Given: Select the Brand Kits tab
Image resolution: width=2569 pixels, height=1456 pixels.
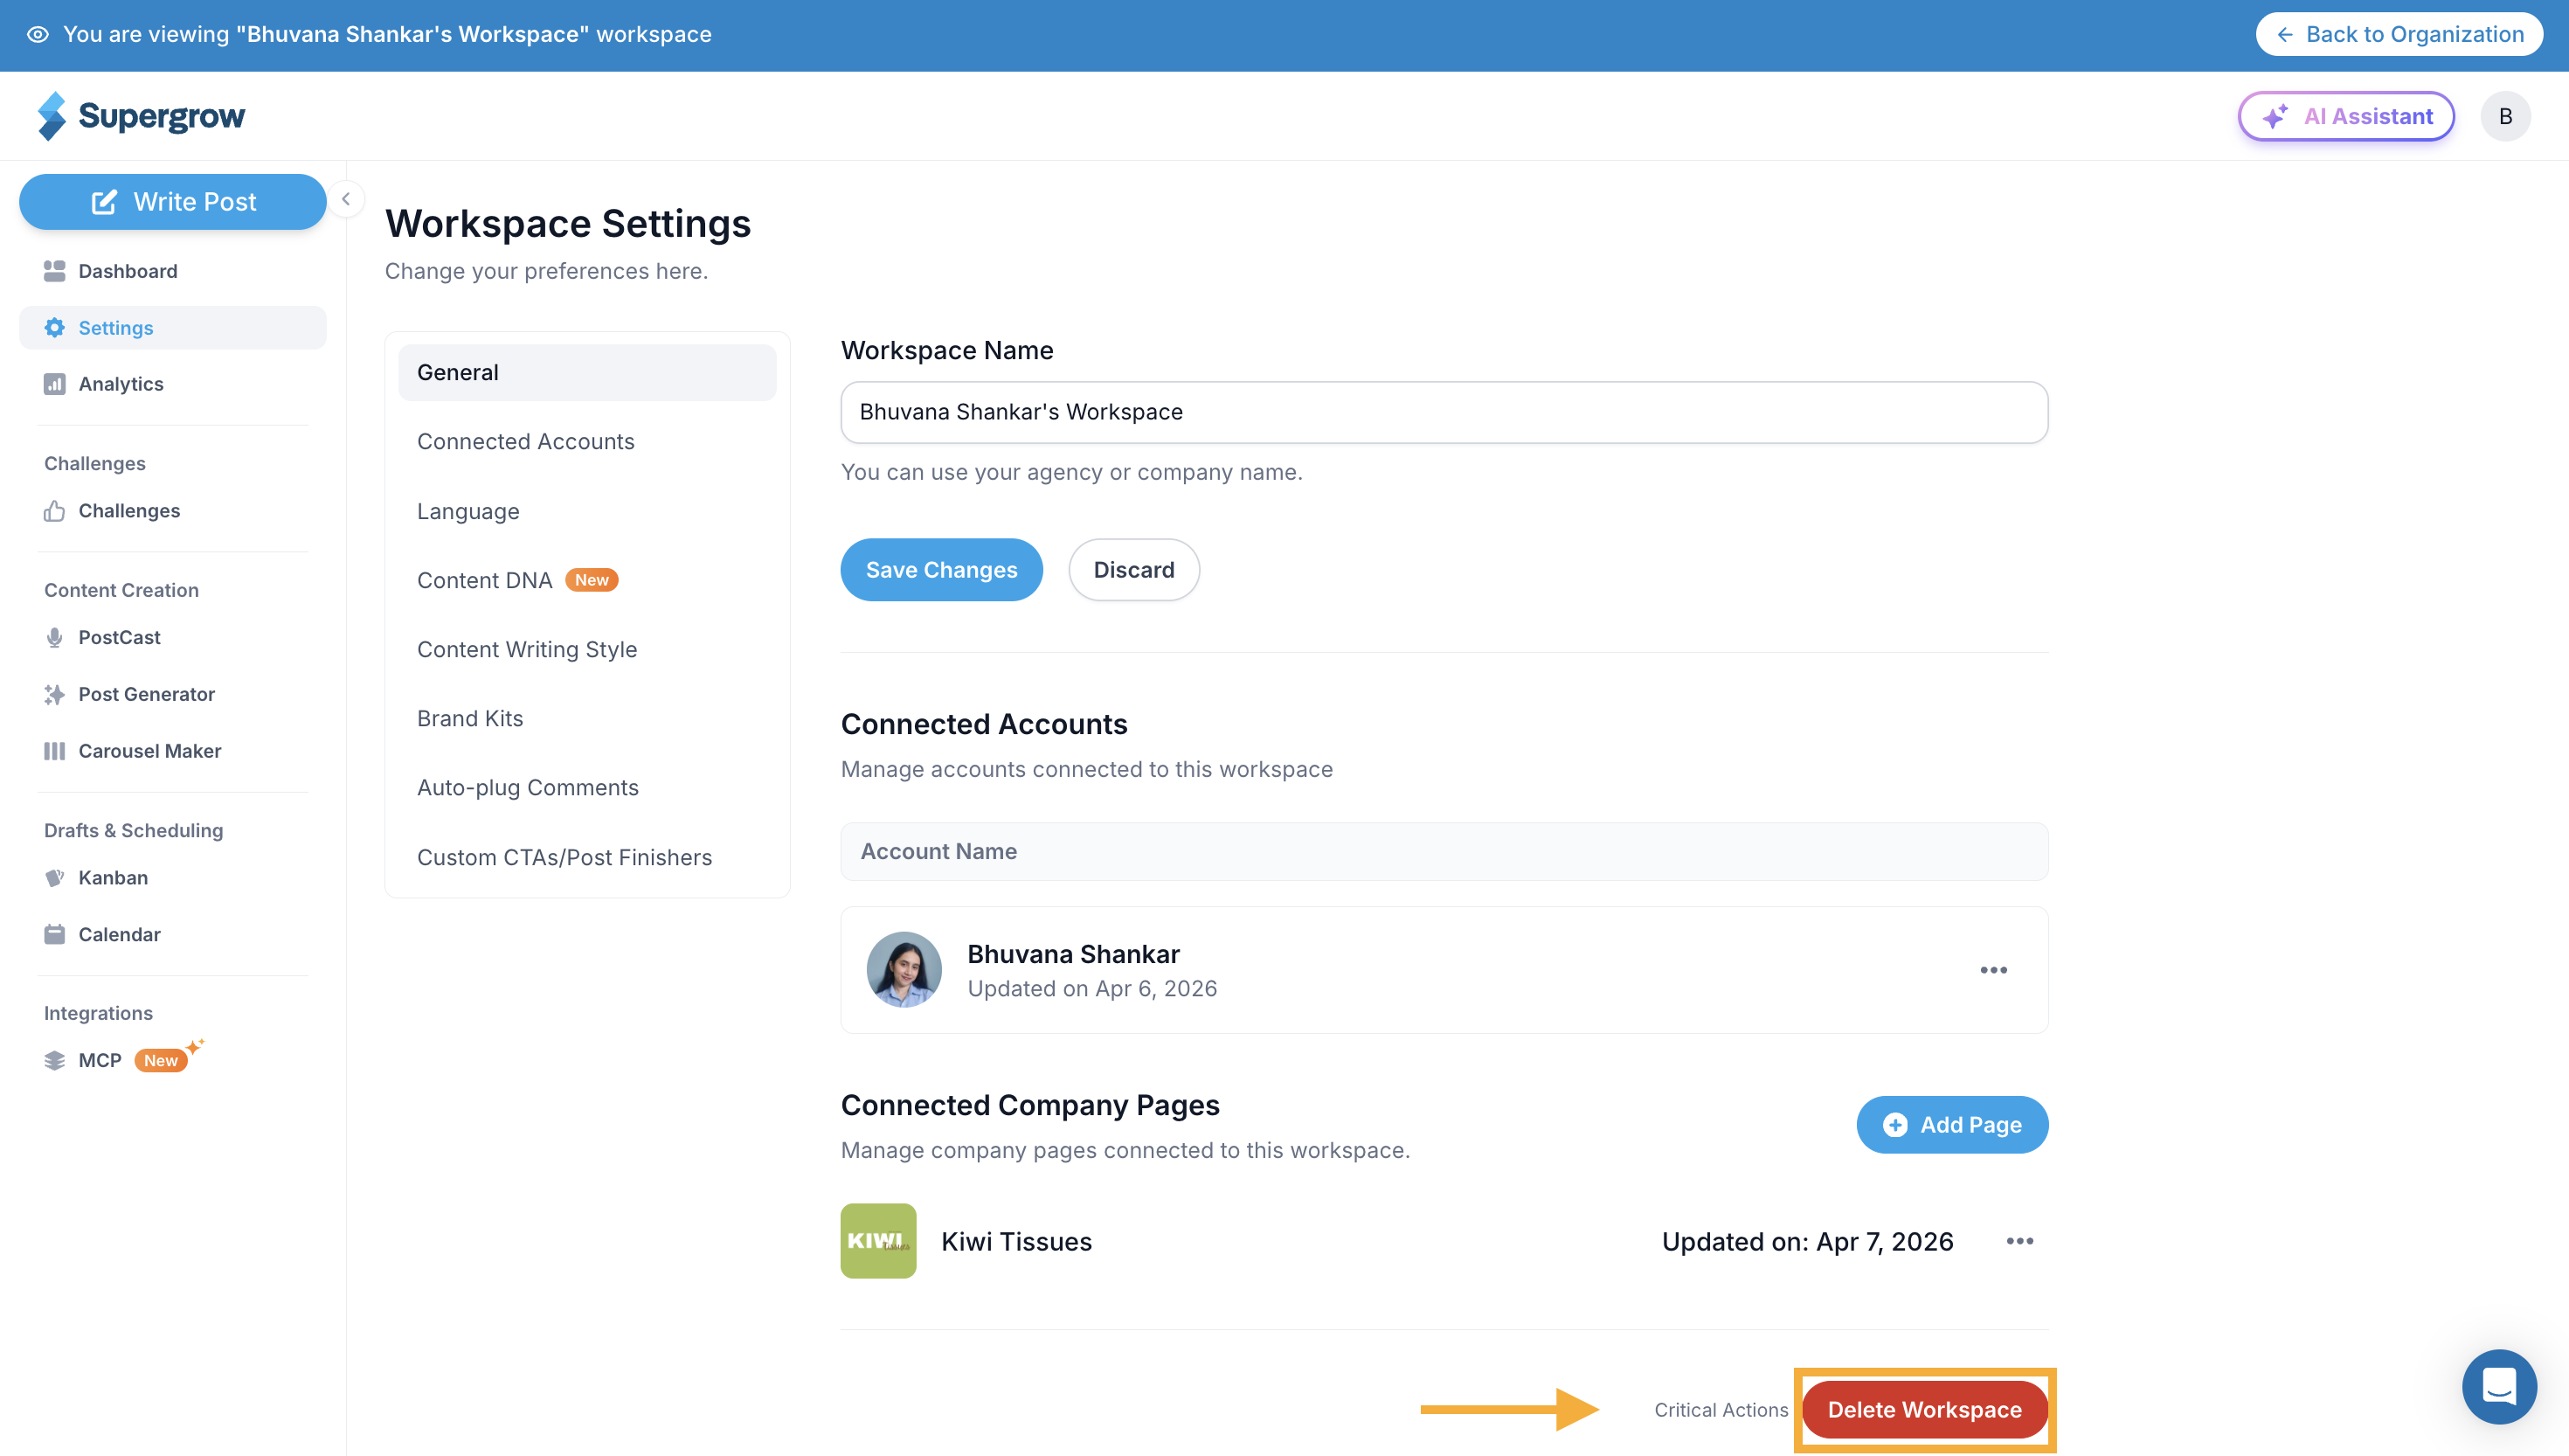Looking at the screenshot, I should (587, 719).
